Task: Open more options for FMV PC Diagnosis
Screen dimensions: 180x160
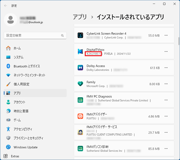Action: (166, 100)
